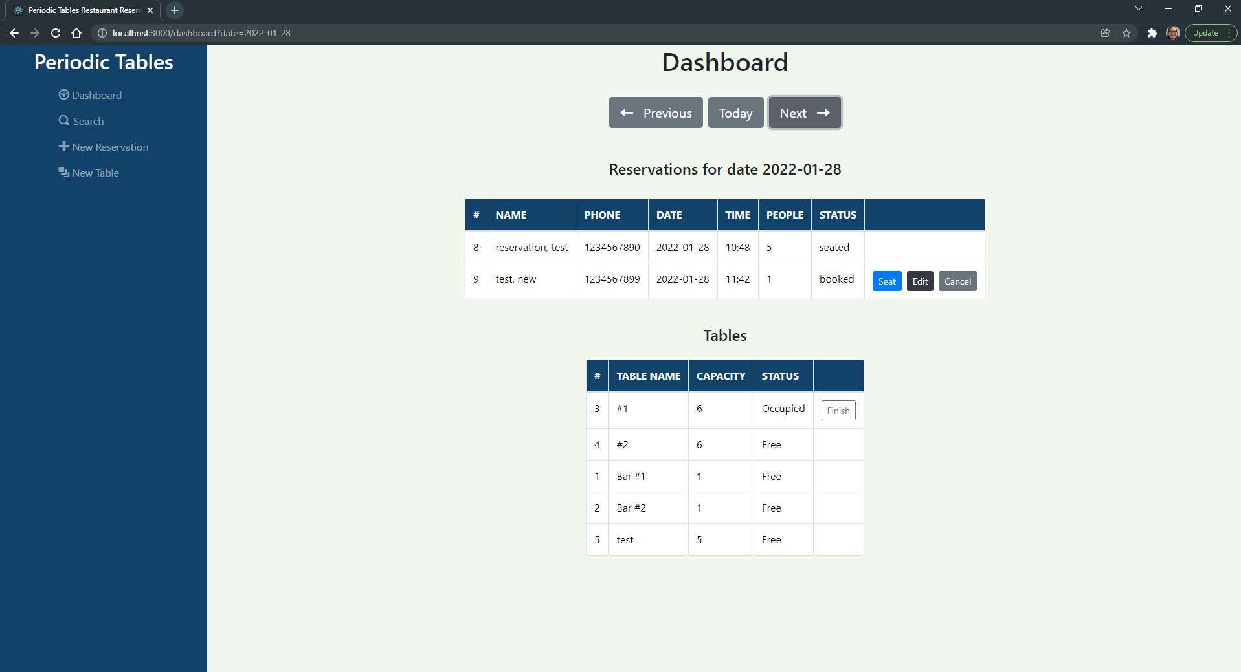Click the Dashboard gauge icon in sidebar
Viewport: 1241px width, 672px height.
(x=63, y=94)
